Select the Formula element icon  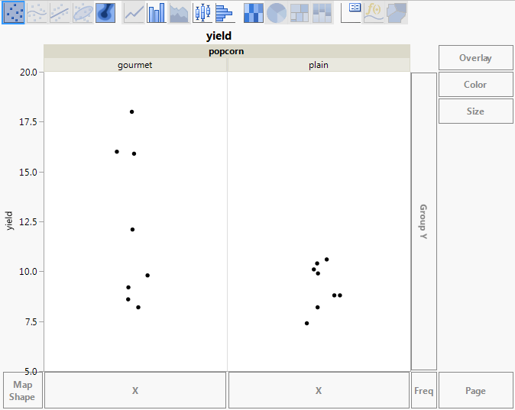tap(374, 13)
